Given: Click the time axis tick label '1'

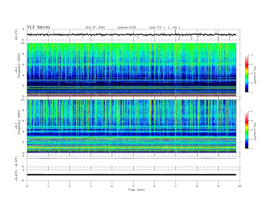Looking at the screenshot, I should pos(48,186).
